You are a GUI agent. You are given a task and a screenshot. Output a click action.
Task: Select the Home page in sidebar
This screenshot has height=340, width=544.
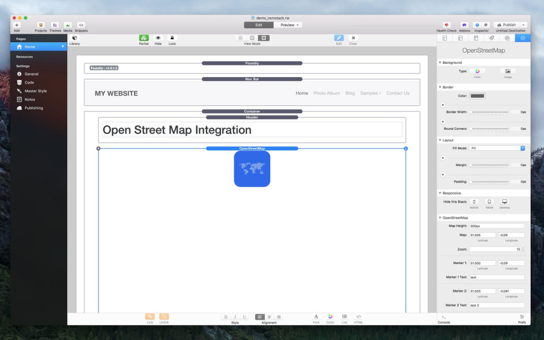click(38, 47)
